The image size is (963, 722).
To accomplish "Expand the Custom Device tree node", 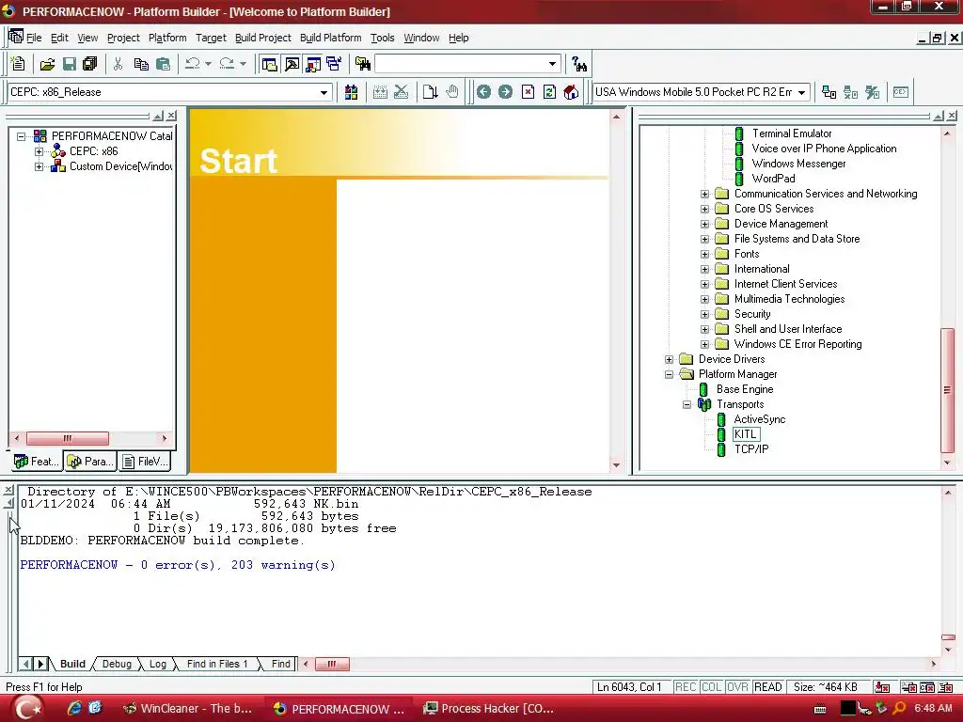I will (x=39, y=166).
